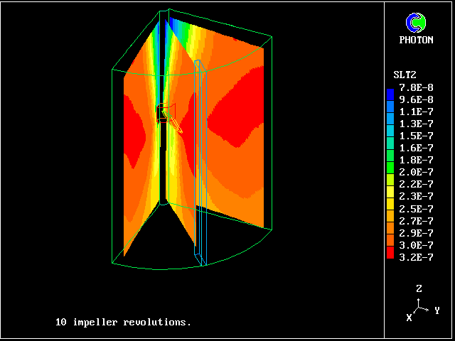The width and height of the screenshot is (455, 341).
Task: Click the Y axis label
Action: pyautogui.click(x=437, y=310)
